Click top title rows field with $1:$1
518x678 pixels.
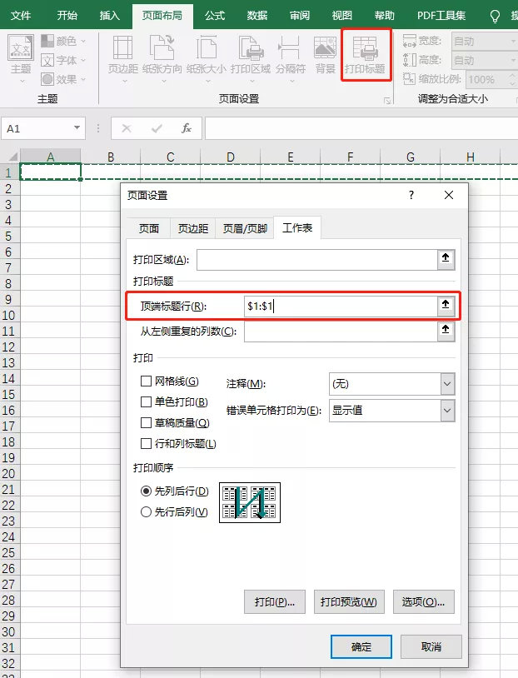coord(341,307)
